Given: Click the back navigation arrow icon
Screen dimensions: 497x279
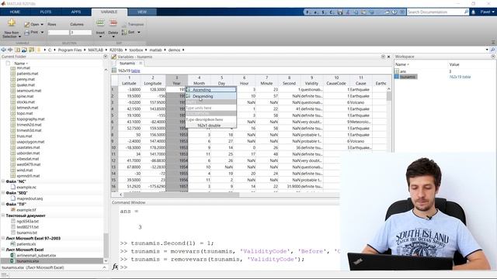Looking at the screenshot, I should coord(4,50).
